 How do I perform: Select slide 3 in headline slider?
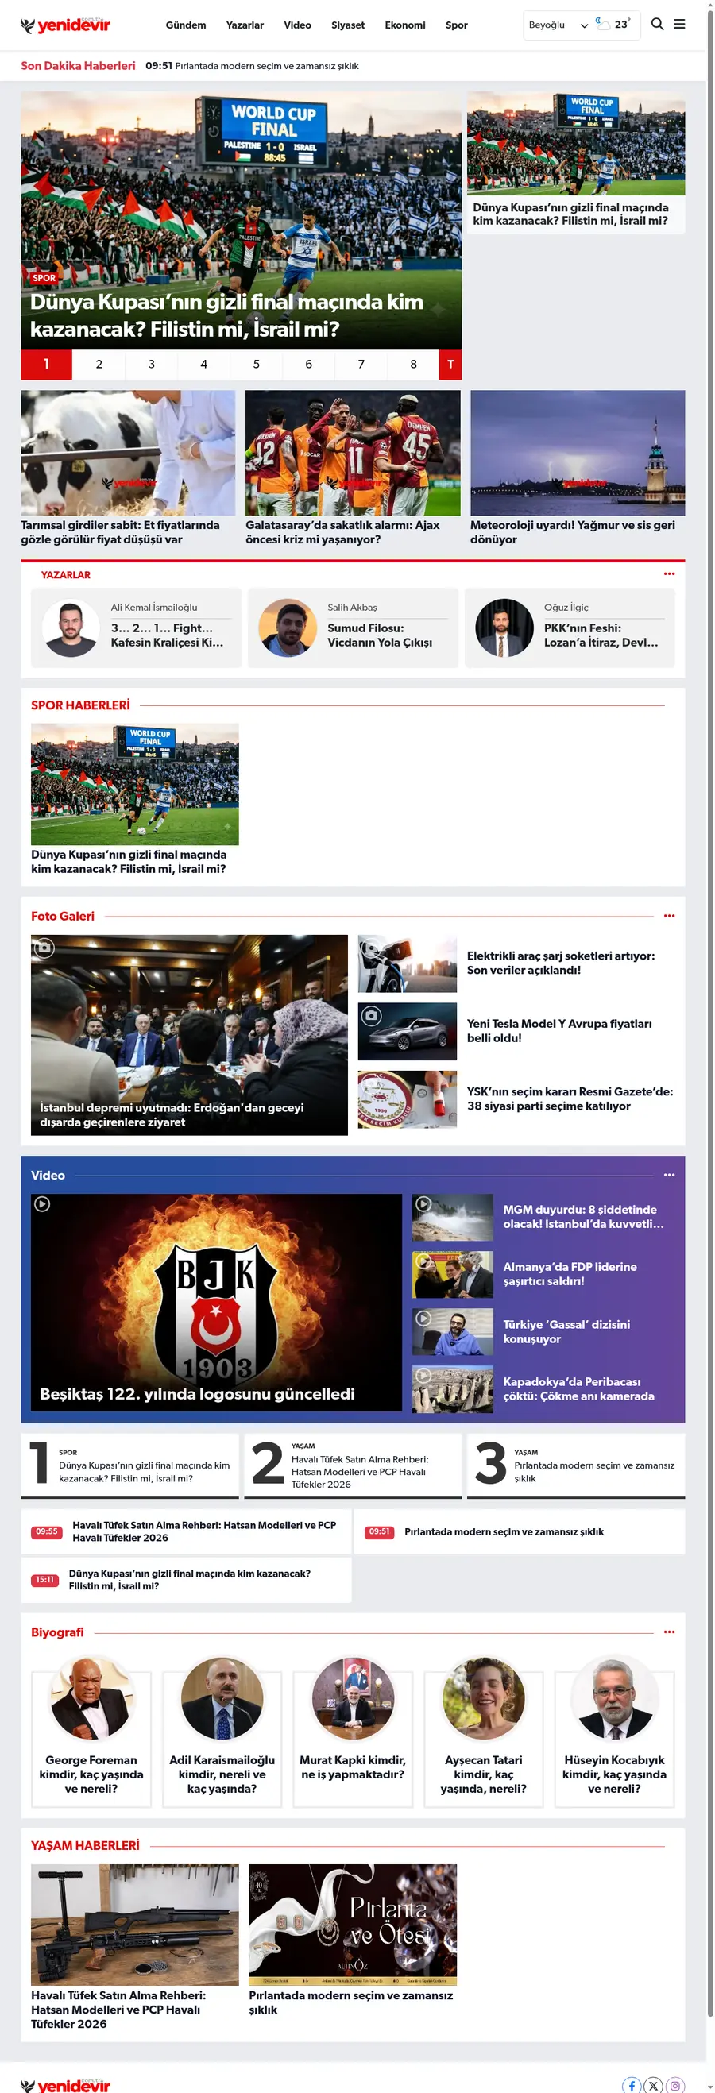(x=151, y=364)
